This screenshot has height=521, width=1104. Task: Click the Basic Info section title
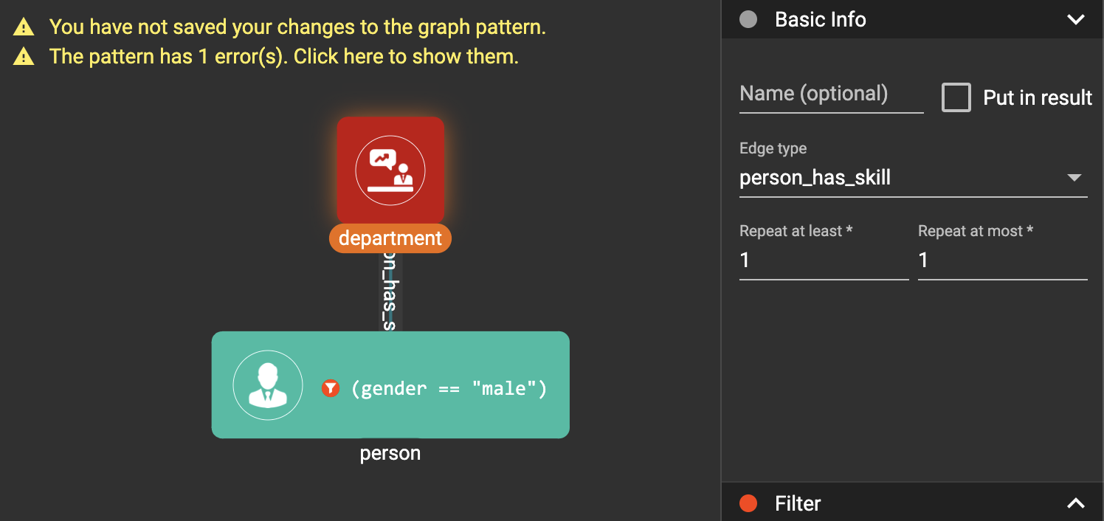[x=820, y=20]
